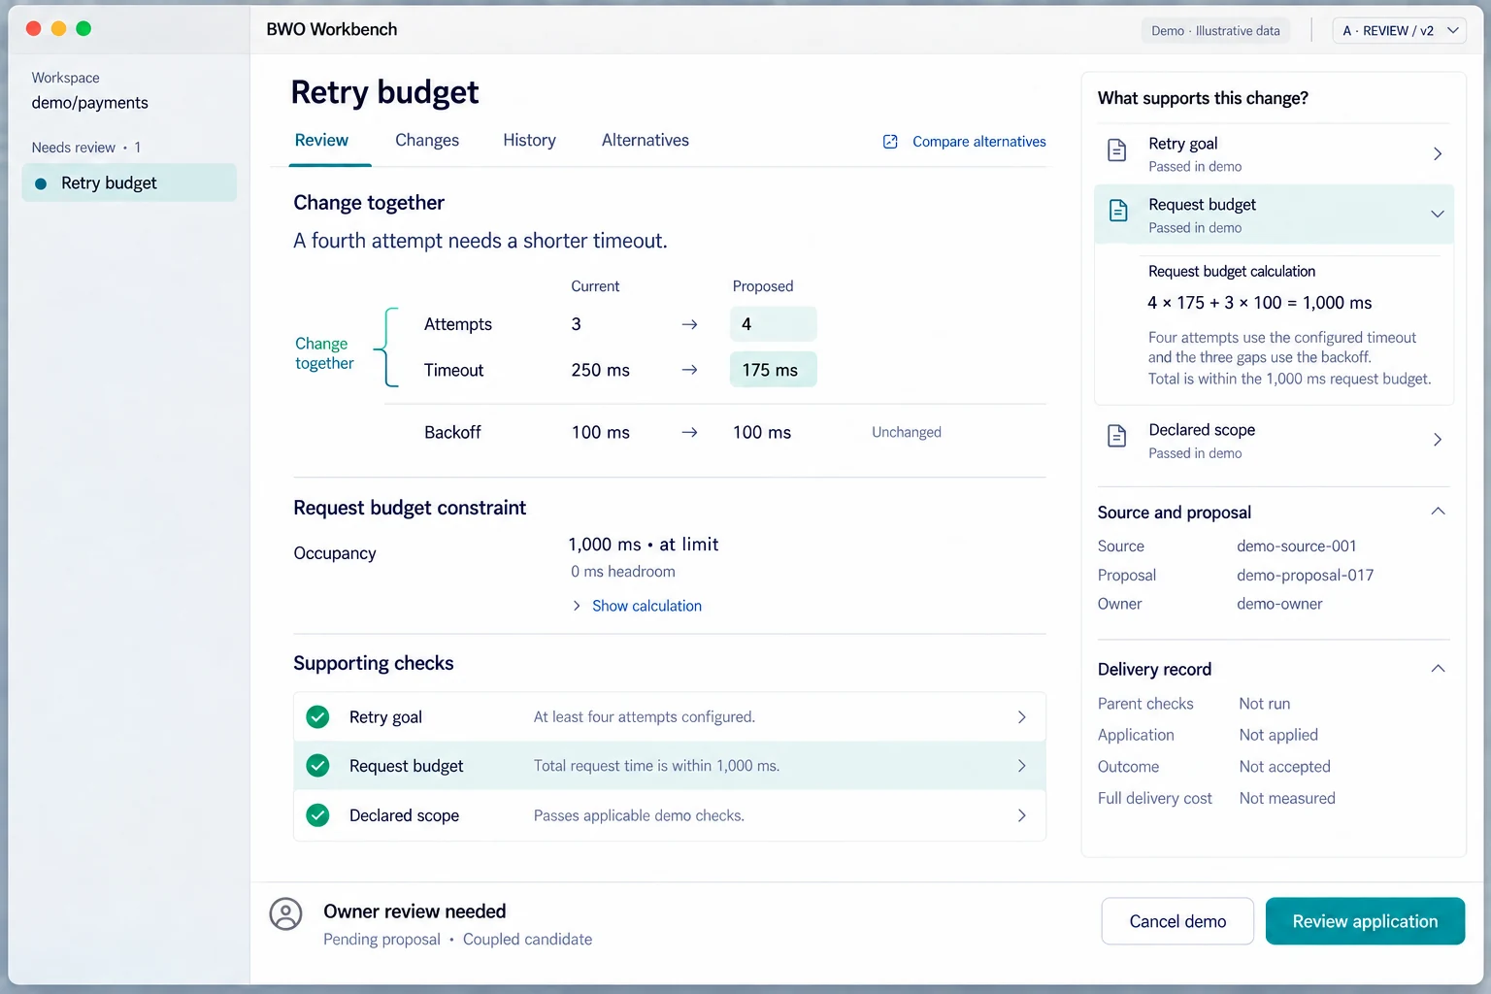Click the demo-source-001 source value
This screenshot has width=1491, height=994.
tap(1297, 547)
